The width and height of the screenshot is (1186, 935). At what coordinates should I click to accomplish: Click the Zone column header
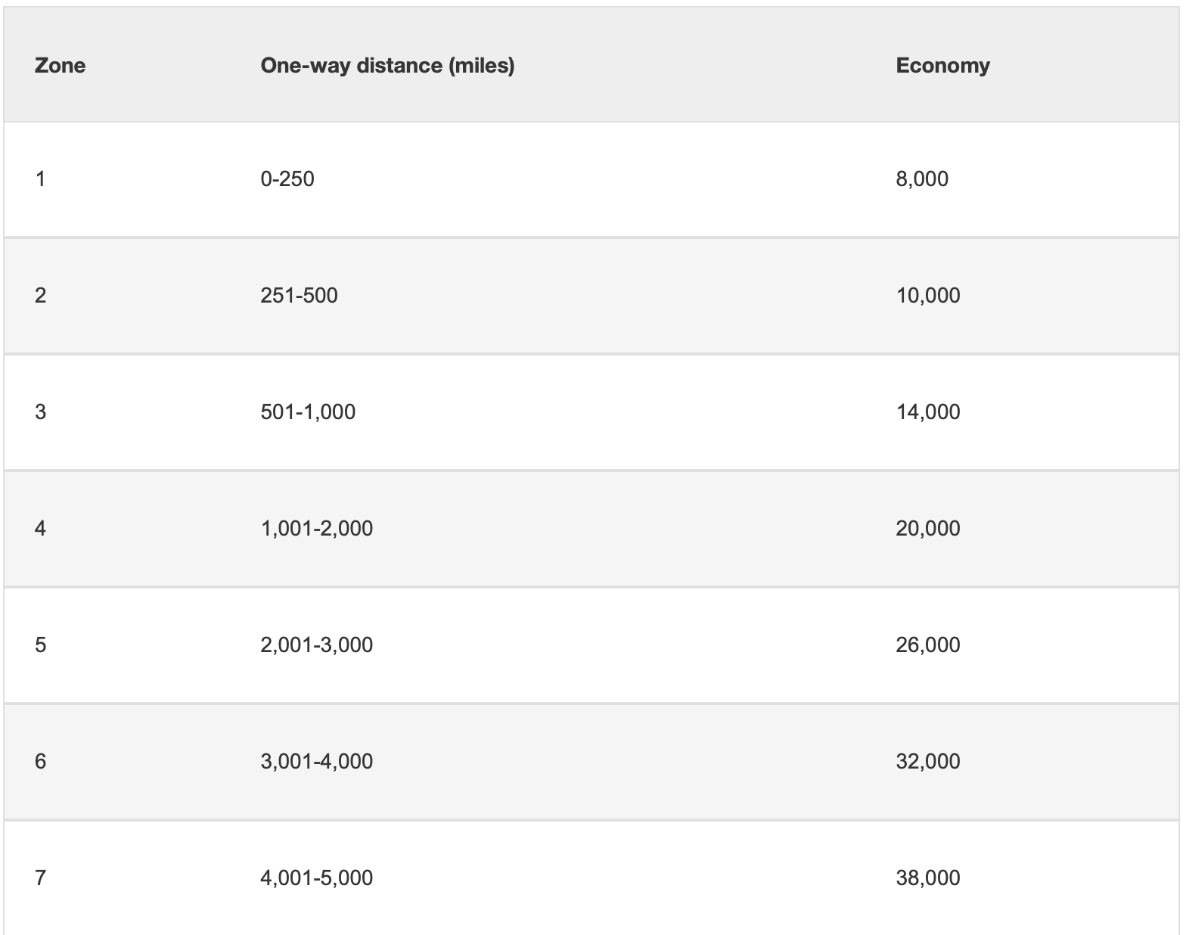pyautogui.click(x=60, y=66)
